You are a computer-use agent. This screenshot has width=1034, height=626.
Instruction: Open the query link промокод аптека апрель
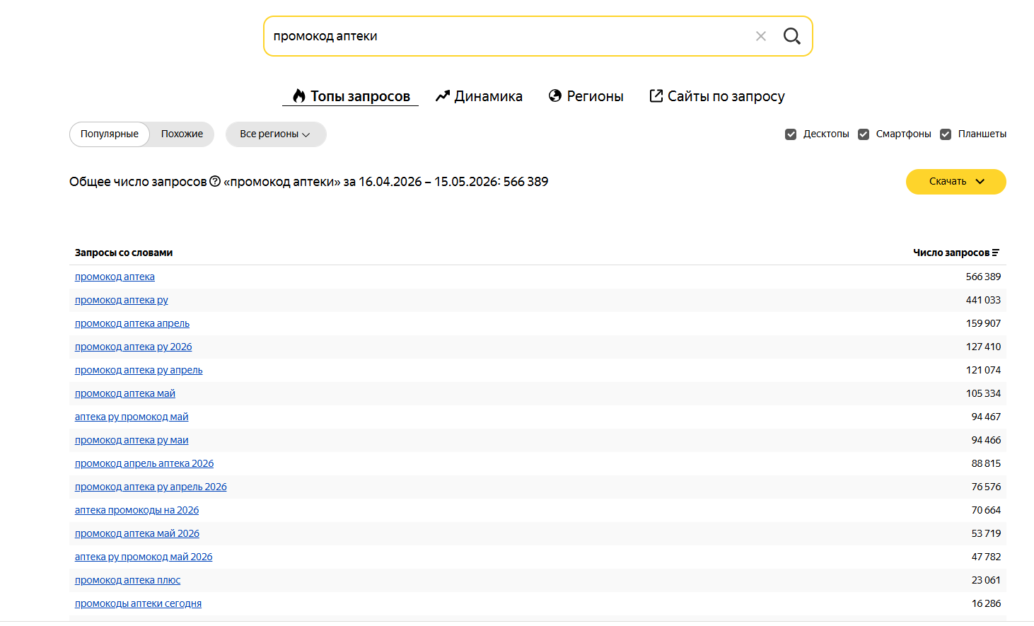(132, 323)
